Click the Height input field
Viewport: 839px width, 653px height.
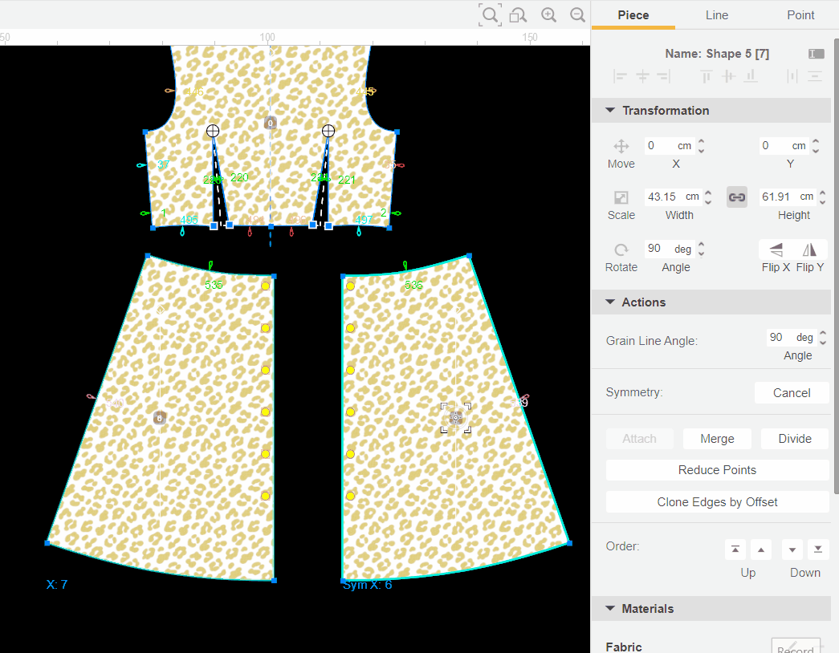(788, 197)
